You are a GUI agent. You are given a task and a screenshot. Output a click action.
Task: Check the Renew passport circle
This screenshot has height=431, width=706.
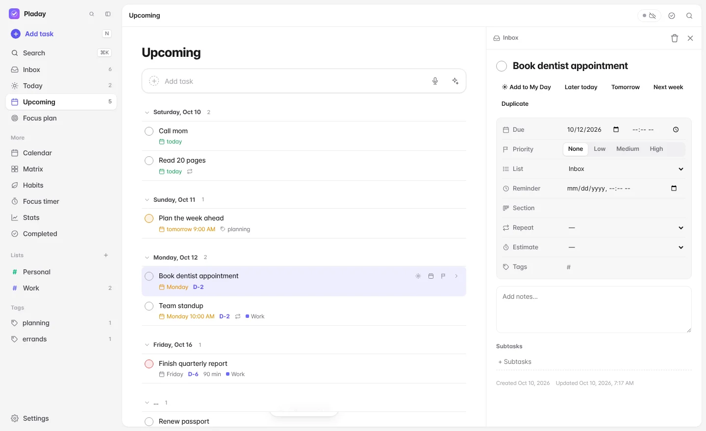click(149, 422)
